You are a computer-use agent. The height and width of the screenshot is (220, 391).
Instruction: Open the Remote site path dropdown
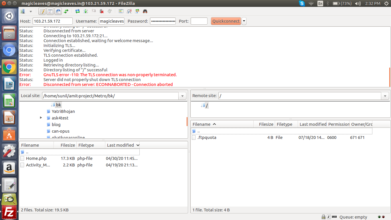tap(385, 96)
